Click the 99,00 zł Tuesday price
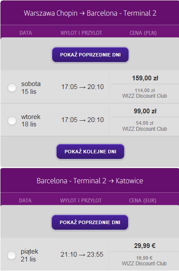 pyautogui.click(x=145, y=111)
